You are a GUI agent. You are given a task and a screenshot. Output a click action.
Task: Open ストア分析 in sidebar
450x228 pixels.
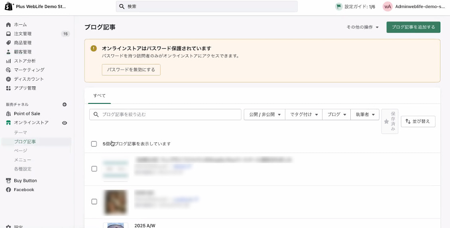[25, 61]
